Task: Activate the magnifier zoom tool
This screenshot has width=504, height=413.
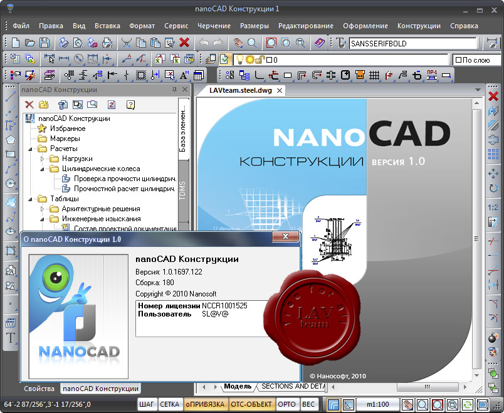Action: coord(253,43)
